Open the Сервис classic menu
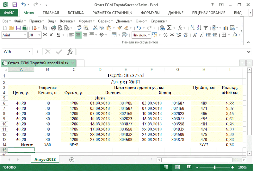 click(105, 21)
